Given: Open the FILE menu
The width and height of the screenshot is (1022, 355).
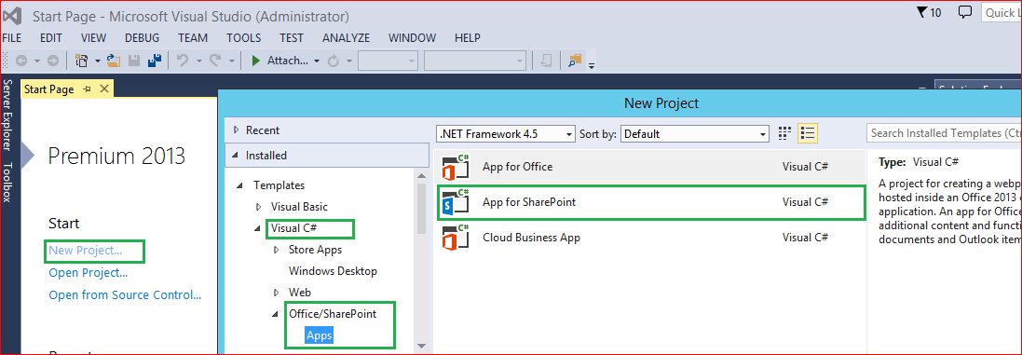Looking at the screenshot, I should (12, 38).
